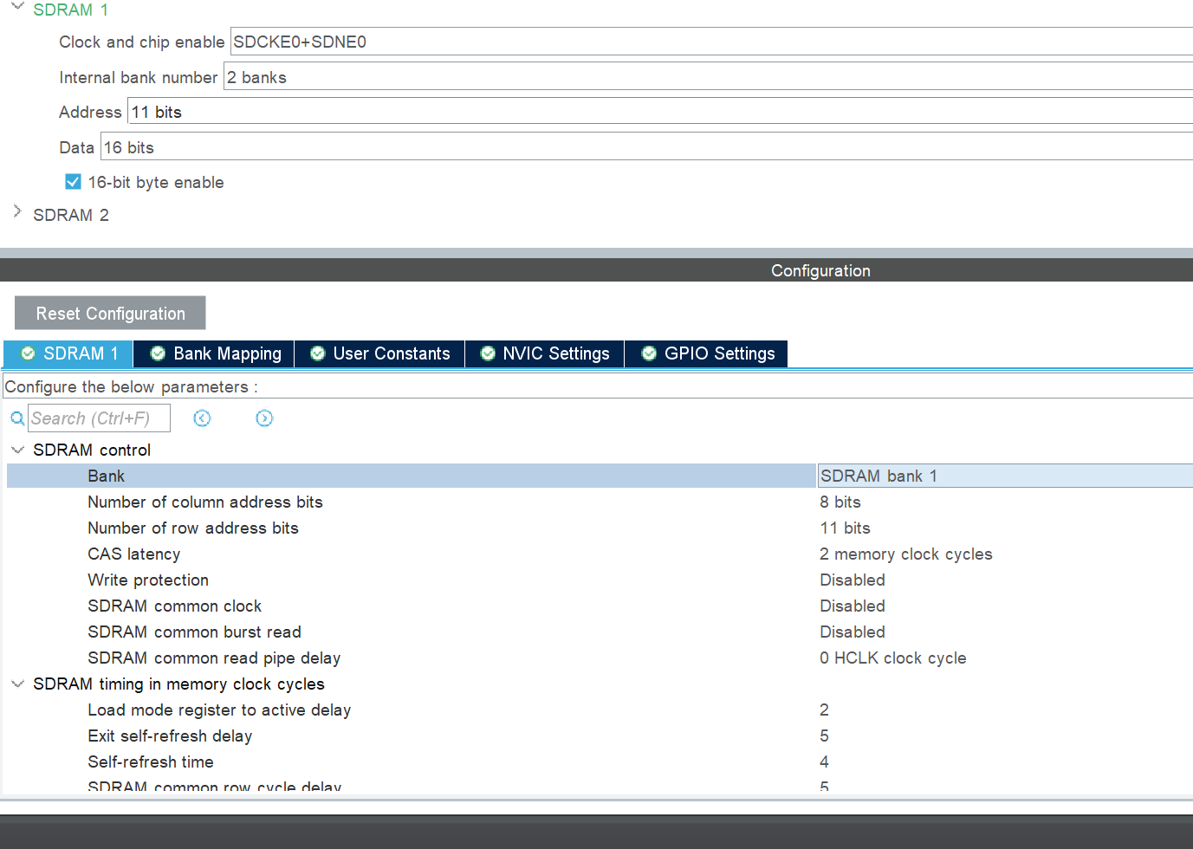This screenshot has height=849, width=1193.
Task: Click the previous search result arrow icon
Action: [202, 418]
